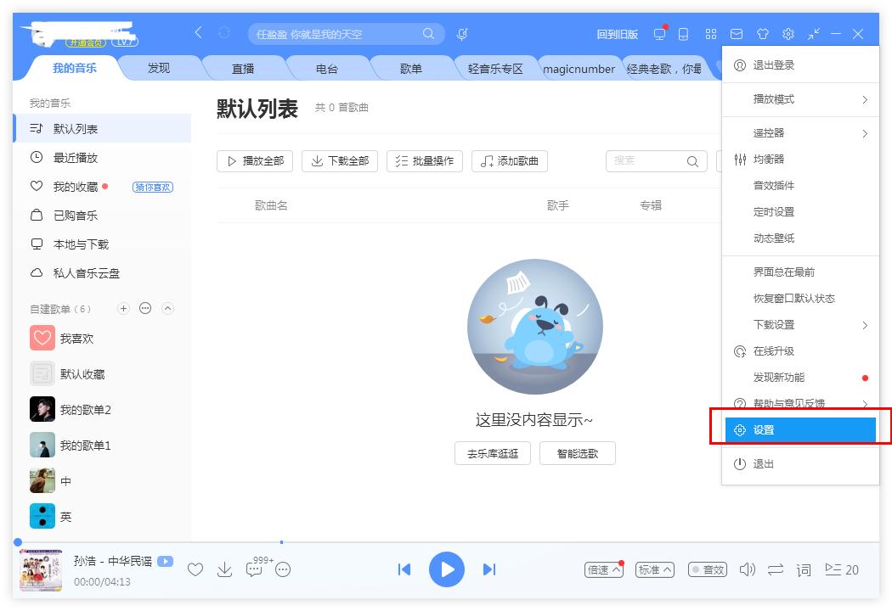This screenshot has height=611, width=892.
Task: Click the 播放全部 button
Action: 254,161
